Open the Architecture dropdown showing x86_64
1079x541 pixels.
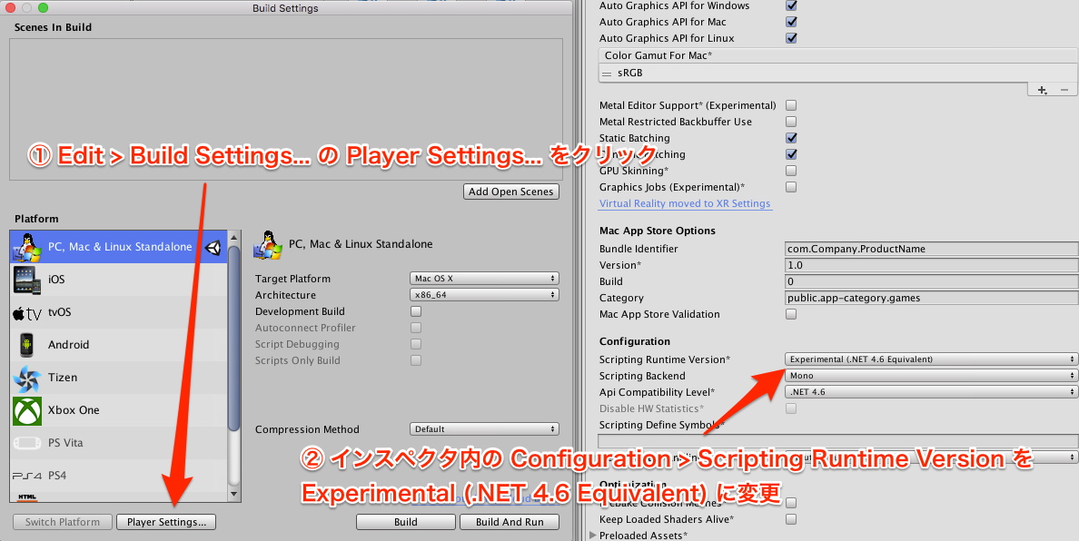pyautogui.click(x=484, y=294)
